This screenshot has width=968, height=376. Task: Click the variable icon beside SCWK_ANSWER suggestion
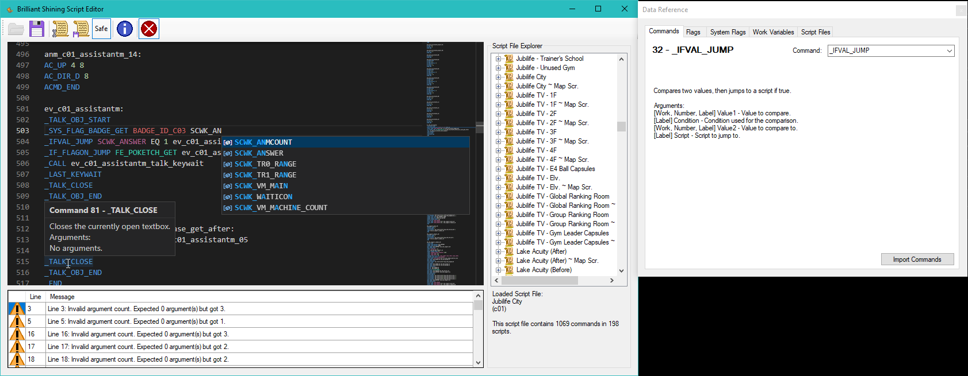coord(228,153)
